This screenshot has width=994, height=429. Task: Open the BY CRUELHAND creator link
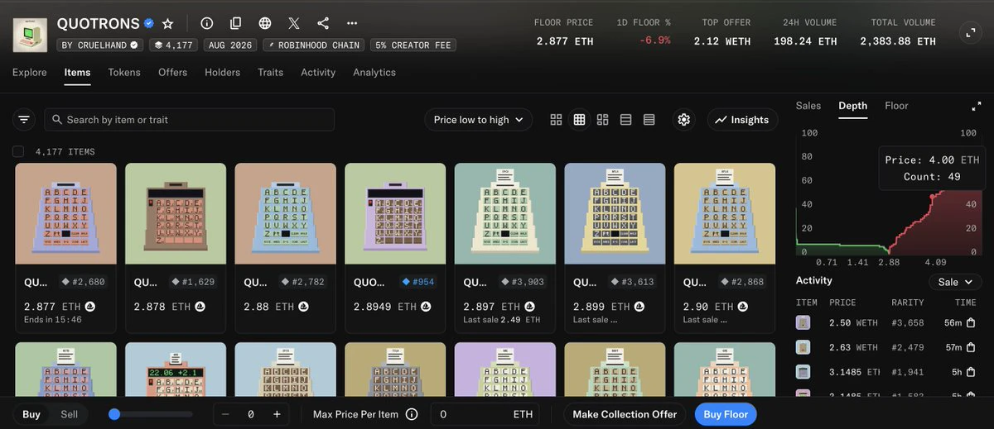click(101, 45)
